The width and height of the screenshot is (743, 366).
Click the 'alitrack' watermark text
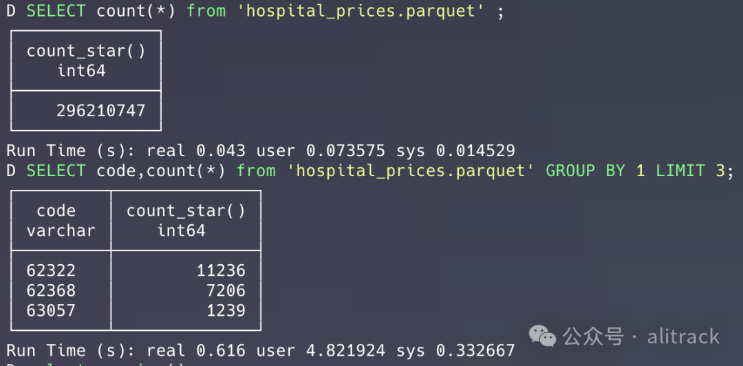683,336
